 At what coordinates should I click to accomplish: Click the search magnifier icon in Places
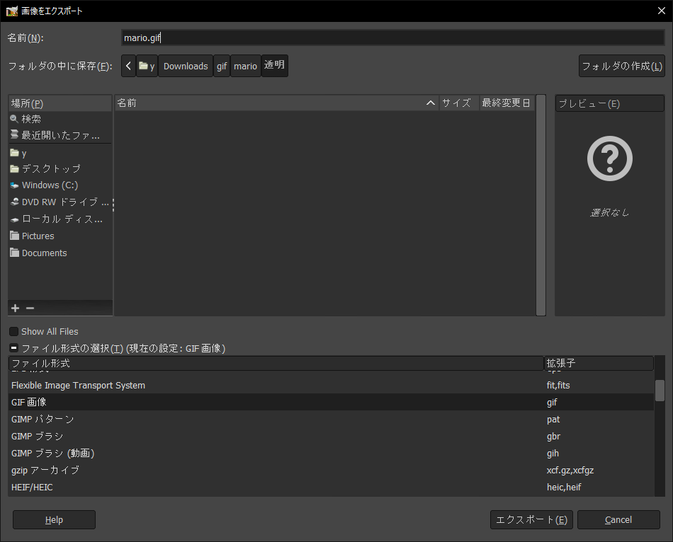coord(14,119)
